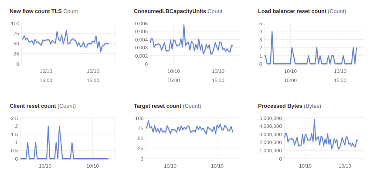Screen dimensions: 370x172
Task: Select the Client reset count chart title
Action: pyautogui.click(x=43, y=106)
